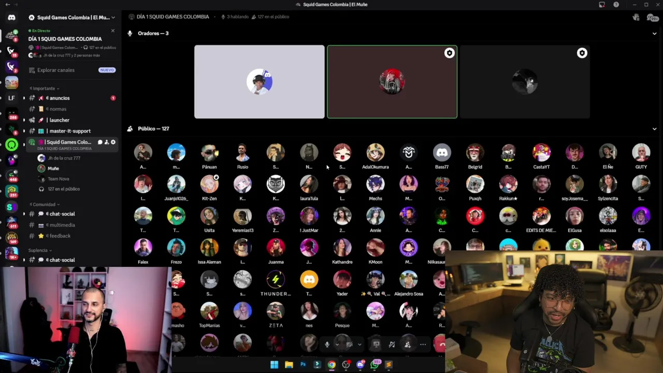Click moderator shield badge on third speaker tile
The width and height of the screenshot is (663, 373).
click(582, 53)
